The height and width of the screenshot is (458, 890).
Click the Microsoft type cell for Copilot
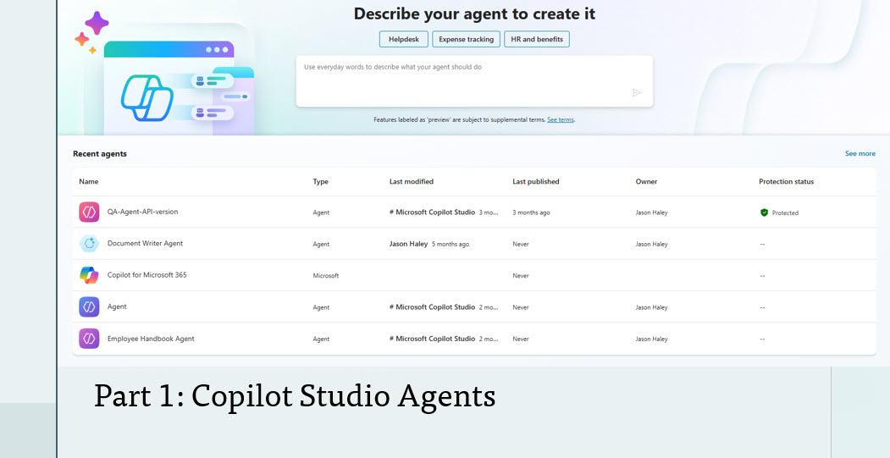tap(326, 276)
